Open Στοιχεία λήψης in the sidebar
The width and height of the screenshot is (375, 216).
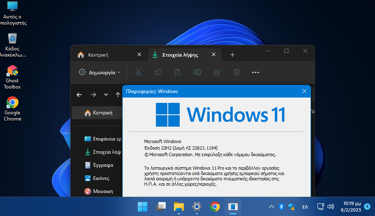point(103,152)
